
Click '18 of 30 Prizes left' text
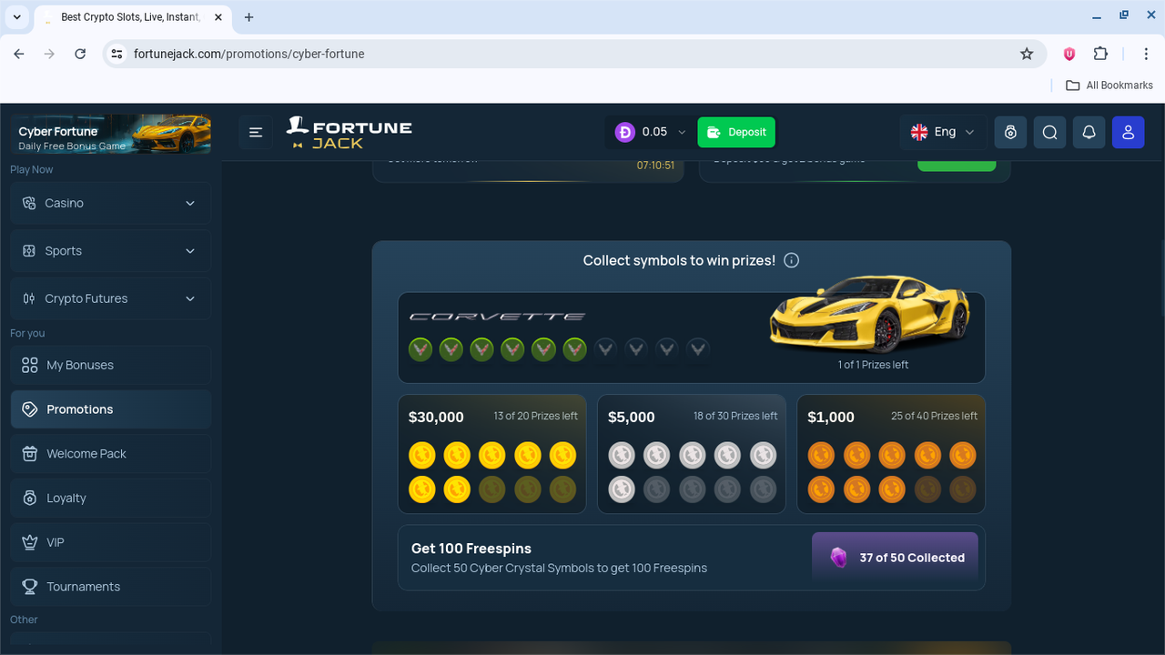(x=735, y=416)
